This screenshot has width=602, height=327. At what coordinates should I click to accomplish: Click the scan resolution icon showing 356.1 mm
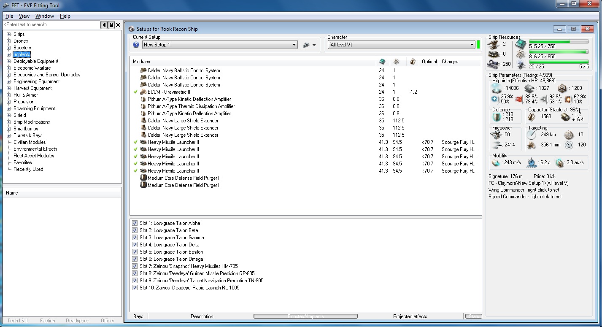click(x=531, y=145)
